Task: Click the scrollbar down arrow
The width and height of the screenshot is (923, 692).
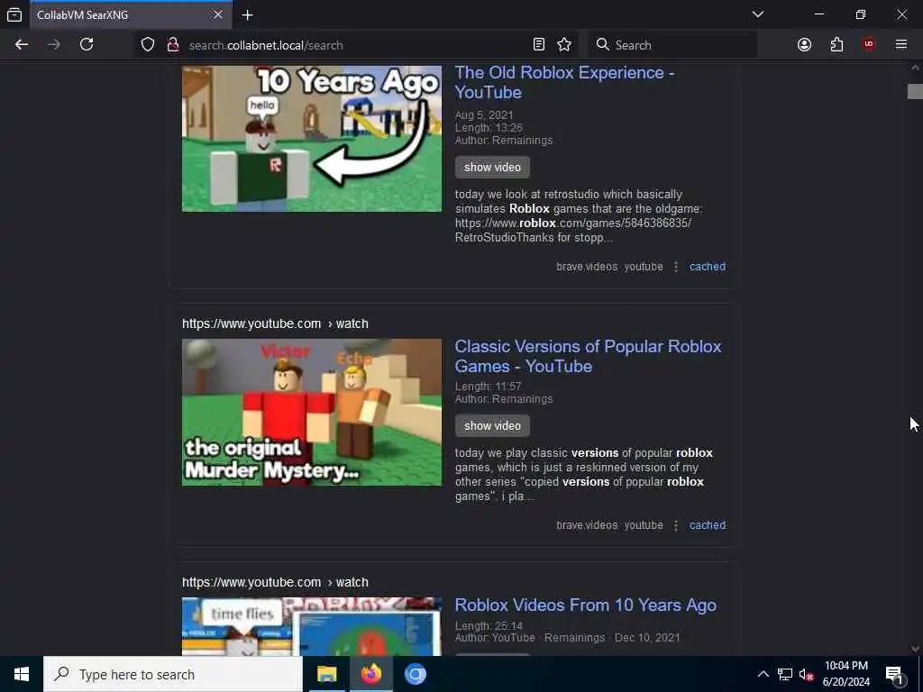Action: pyautogui.click(x=915, y=649)
